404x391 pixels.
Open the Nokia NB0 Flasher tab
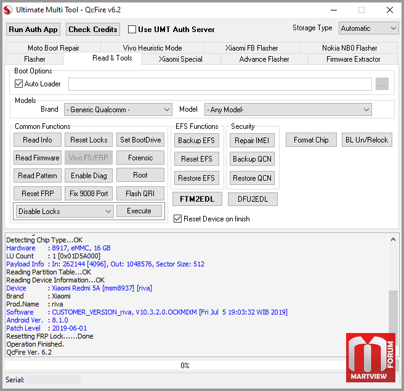click(349, 48)
